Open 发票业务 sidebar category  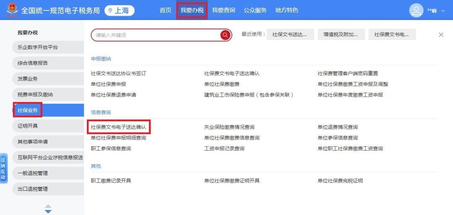[28, 79]
